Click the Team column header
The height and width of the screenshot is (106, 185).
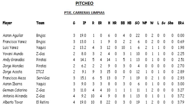click(40, 23)
